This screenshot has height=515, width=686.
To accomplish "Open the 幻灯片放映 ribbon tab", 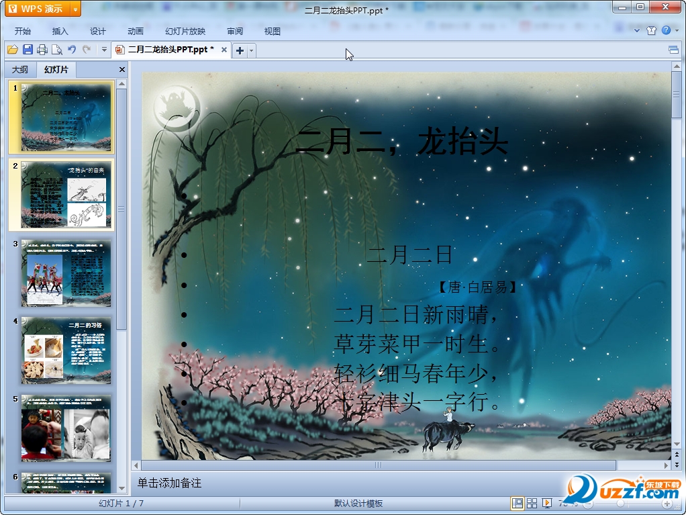I will click(x=185, y=31).
